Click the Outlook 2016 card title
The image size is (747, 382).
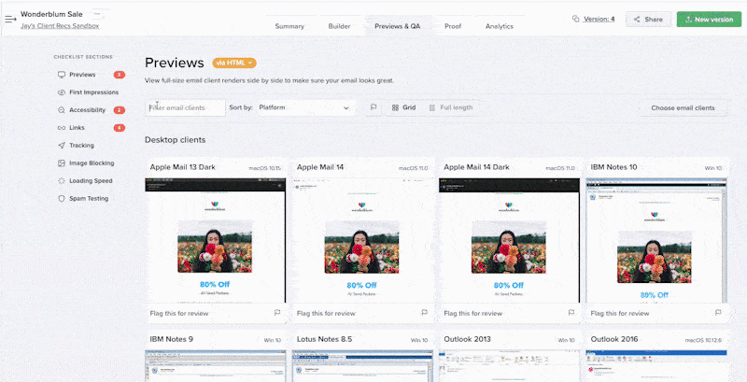[x=614, y=339]
